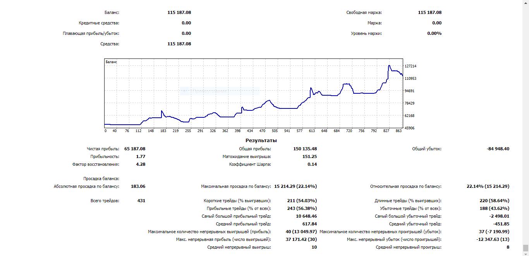This screenshot has width=529, height=256.
Task: Click the 'Длинные трейды (% выигравших):' label
Action: coord(408,201)
